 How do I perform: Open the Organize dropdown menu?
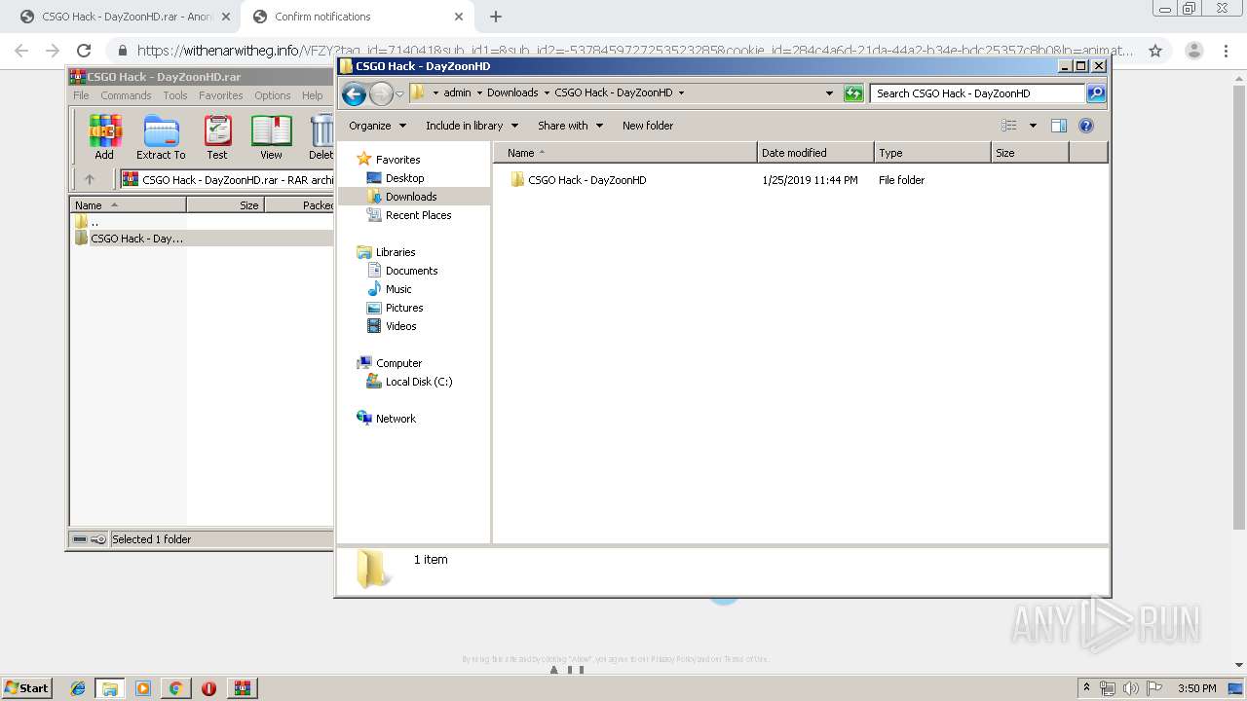tap(377, 126)
